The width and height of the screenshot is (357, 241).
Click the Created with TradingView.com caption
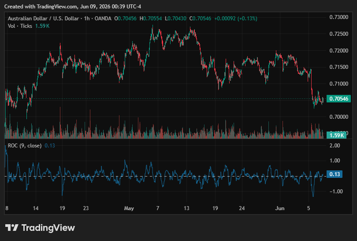pyautogui.click(x=73, y=7)
